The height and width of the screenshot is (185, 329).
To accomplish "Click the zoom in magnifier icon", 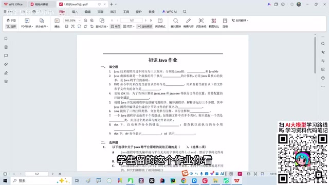I will click(92, 21).
